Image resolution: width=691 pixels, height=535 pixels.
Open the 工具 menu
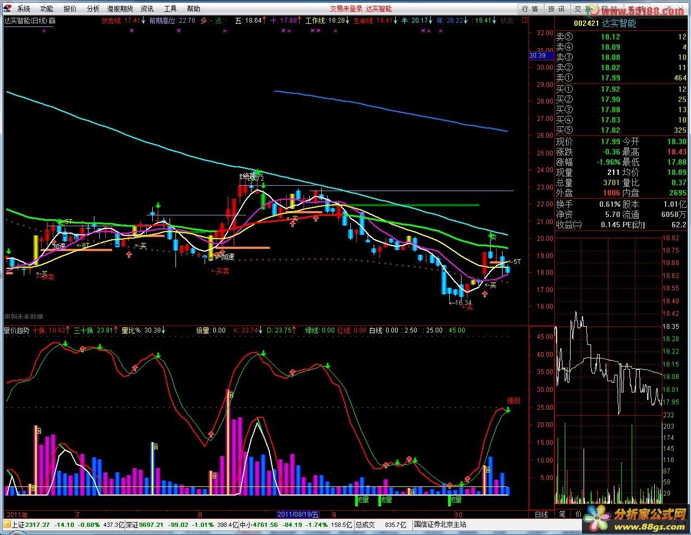[170, 9]
